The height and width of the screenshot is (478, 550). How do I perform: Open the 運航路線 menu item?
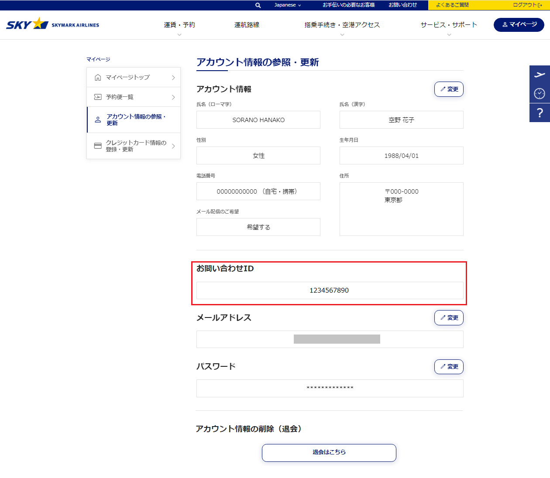247,25
